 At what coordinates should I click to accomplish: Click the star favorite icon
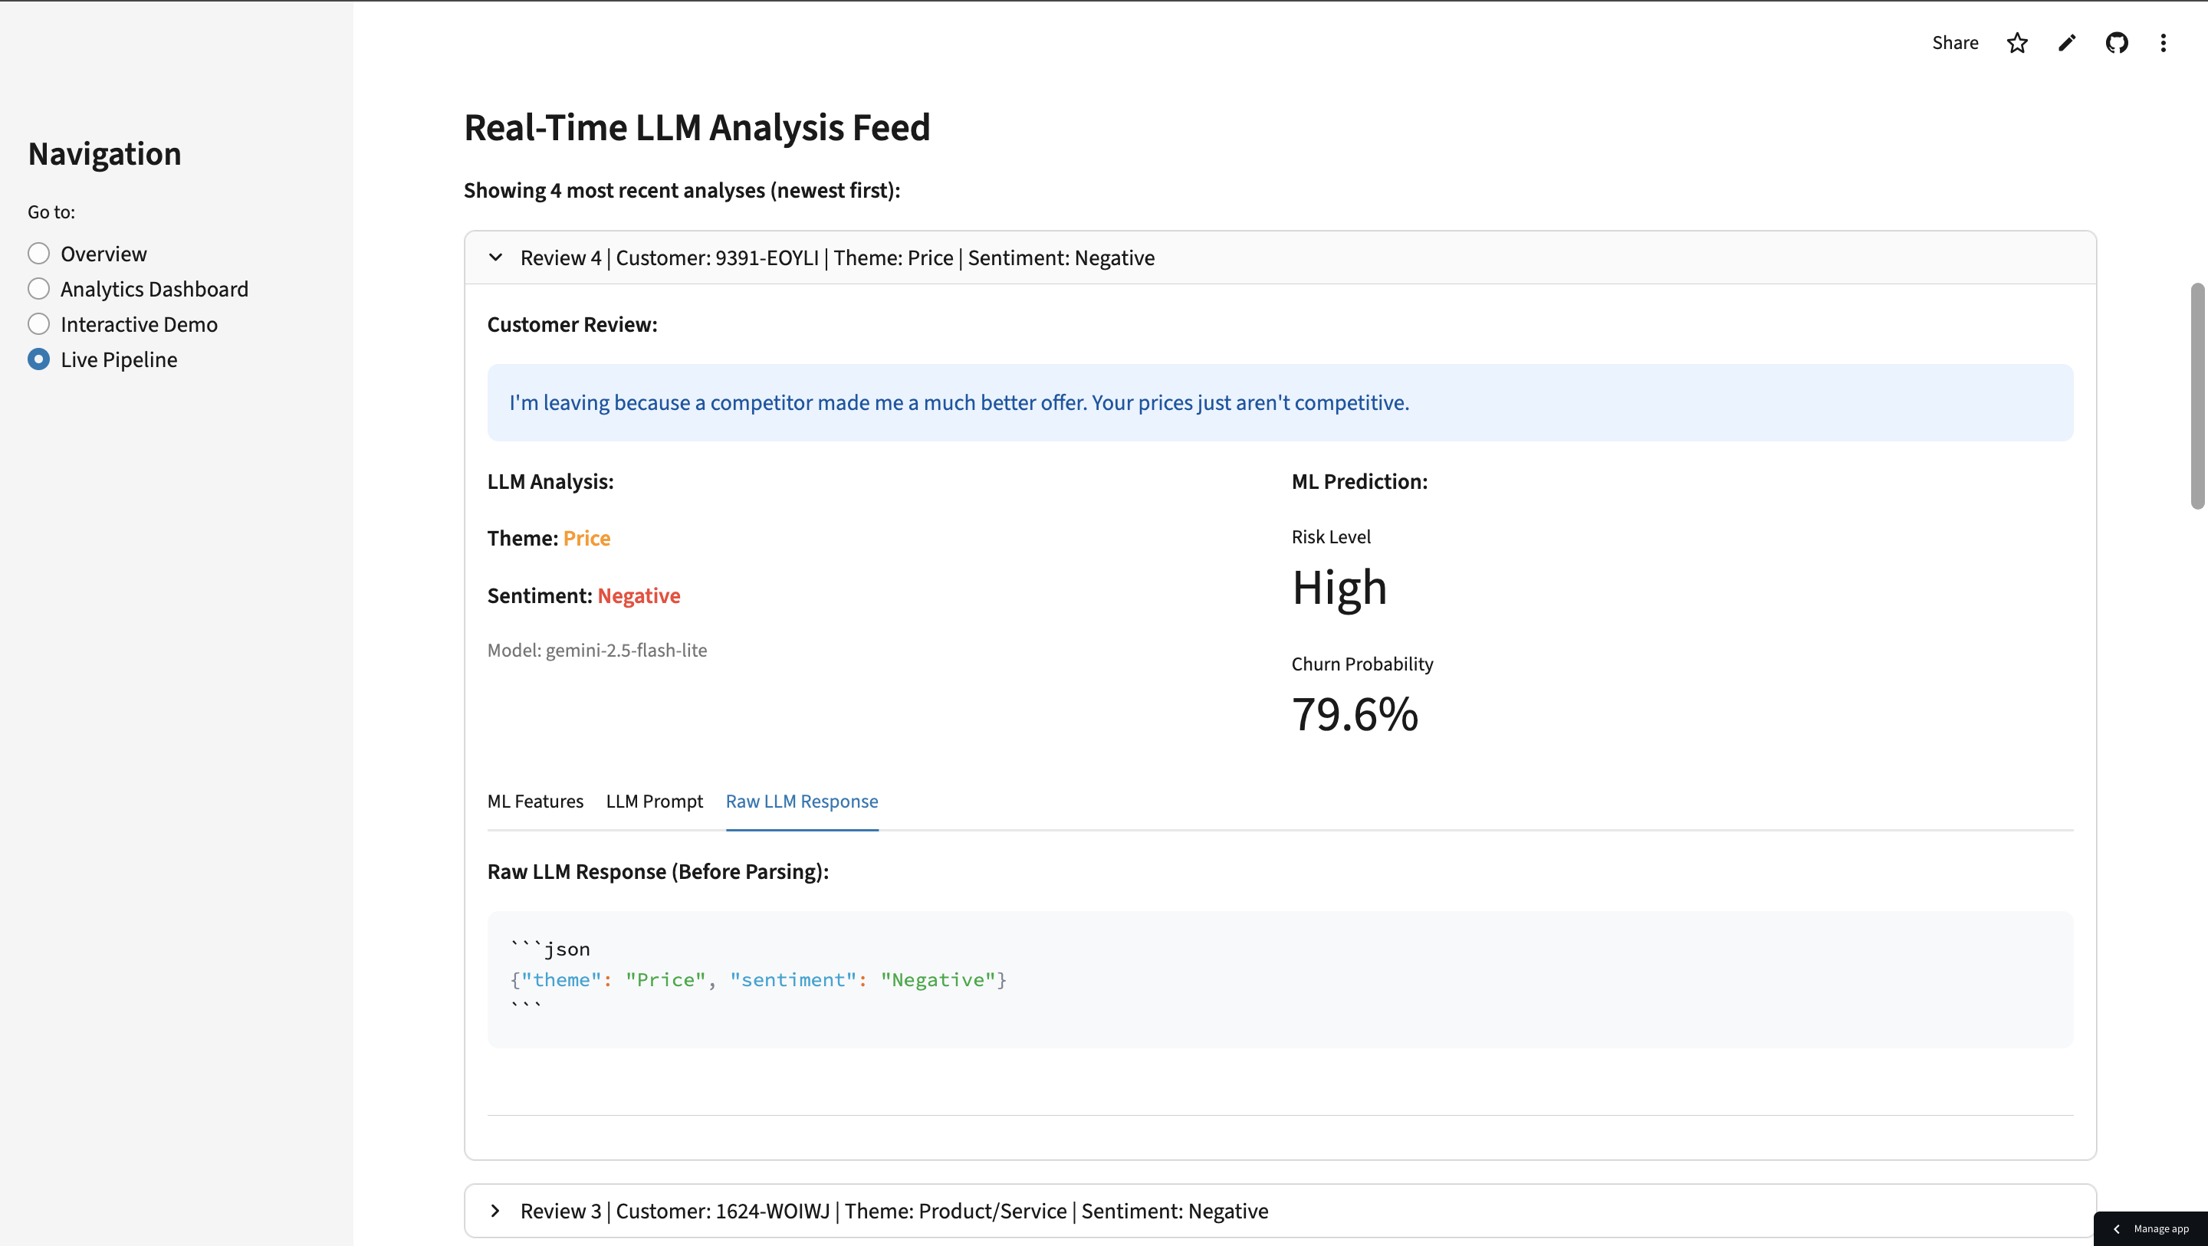(2017, 43)
